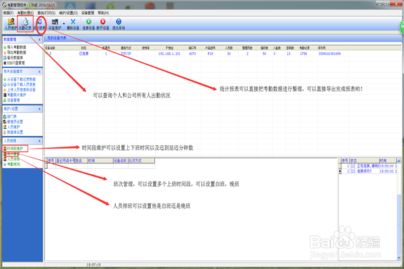Click 设备管理 in the 有关设备操作 panel

click(11, 100)
